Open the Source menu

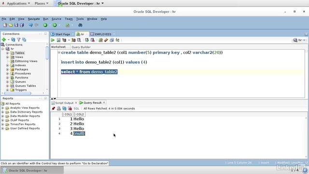pyautogui.click(x=56, y=19)
